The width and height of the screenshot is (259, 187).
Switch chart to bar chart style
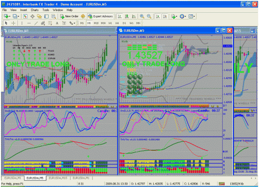coord(120,16)
